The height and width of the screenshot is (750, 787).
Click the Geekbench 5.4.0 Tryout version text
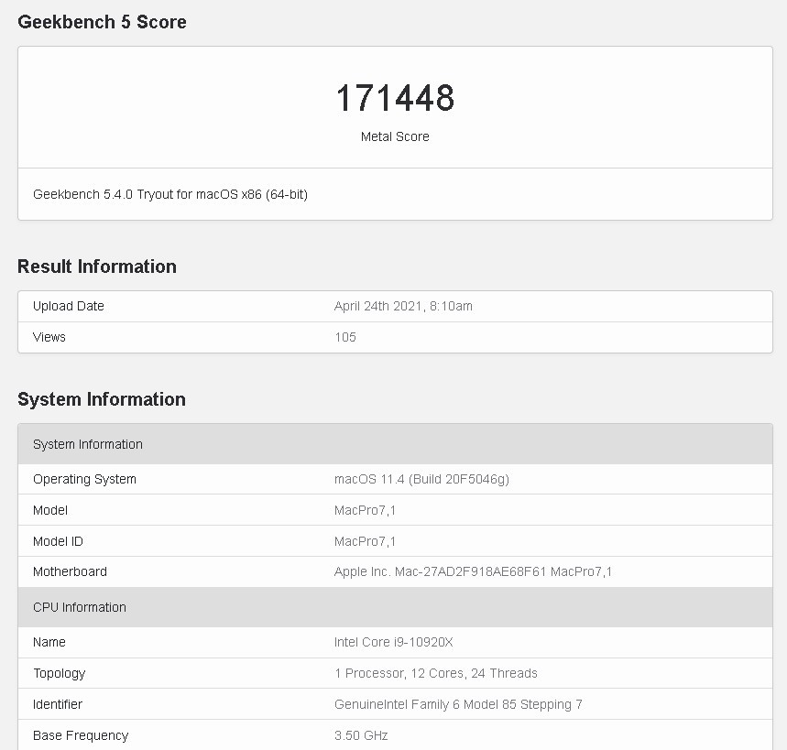170,194
